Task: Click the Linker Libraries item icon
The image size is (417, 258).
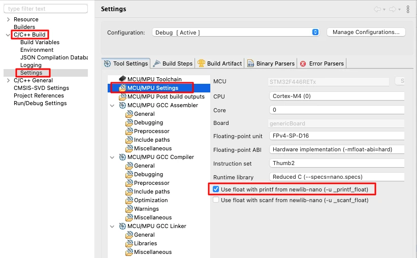Action: click(129, 243)
